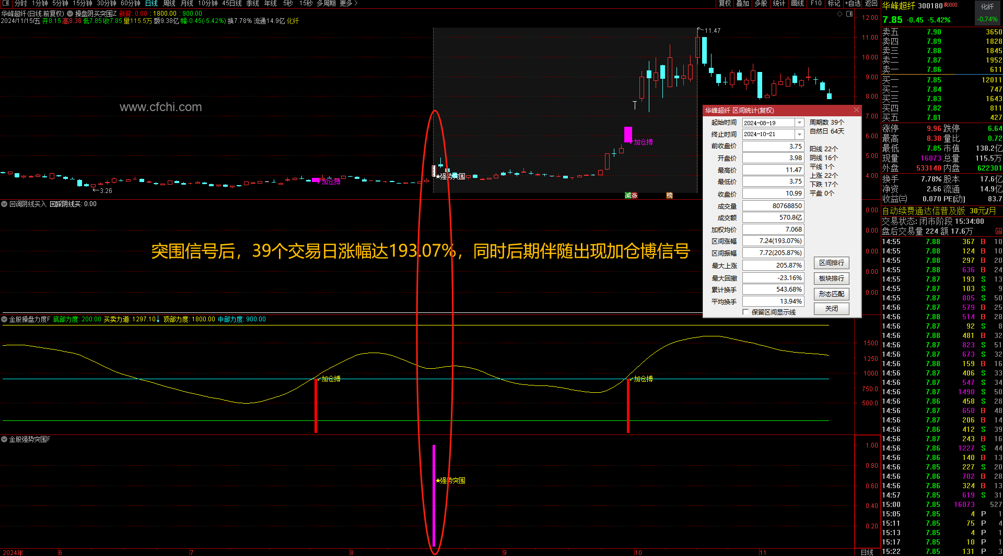Click the red chart icon beside 盘后交易量
The height and width of the screenshot is (556, 1003).
point(999,231)
